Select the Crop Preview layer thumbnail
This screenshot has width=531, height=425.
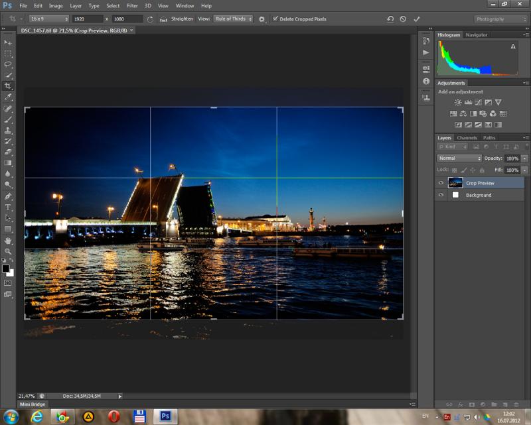pyautogui.click(x=455, y=183)
